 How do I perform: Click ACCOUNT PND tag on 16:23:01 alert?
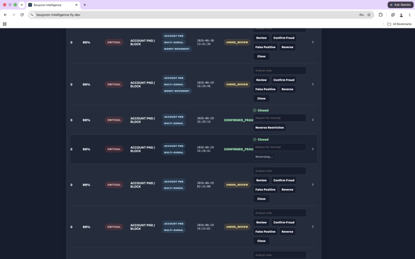click(174, 224)
